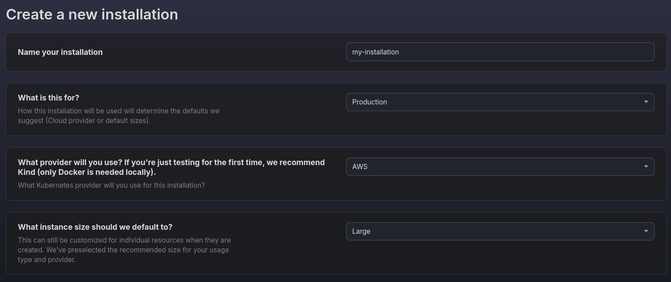This screenshot has width=671, height=282.
Task: Click the "Production" value text in the selector
Action: (370, 102)
